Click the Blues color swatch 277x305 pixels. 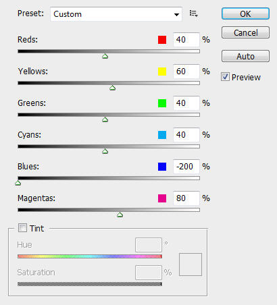tap(162, 167)
